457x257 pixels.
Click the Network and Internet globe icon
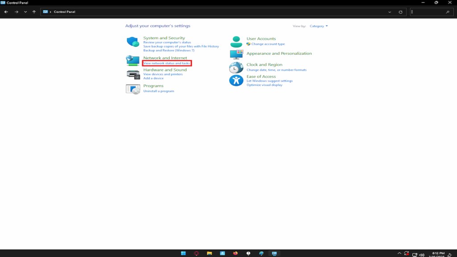133,61
